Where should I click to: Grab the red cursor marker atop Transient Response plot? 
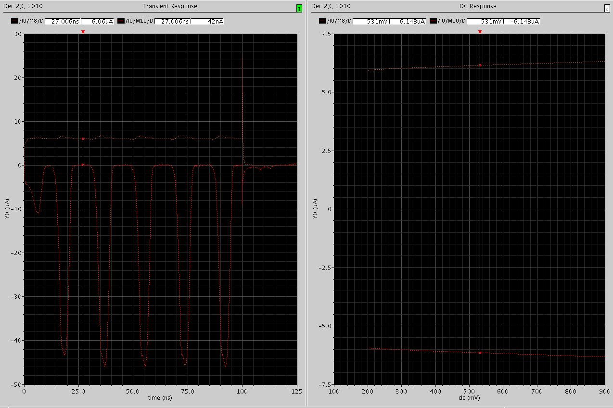[x=83, y=32]
